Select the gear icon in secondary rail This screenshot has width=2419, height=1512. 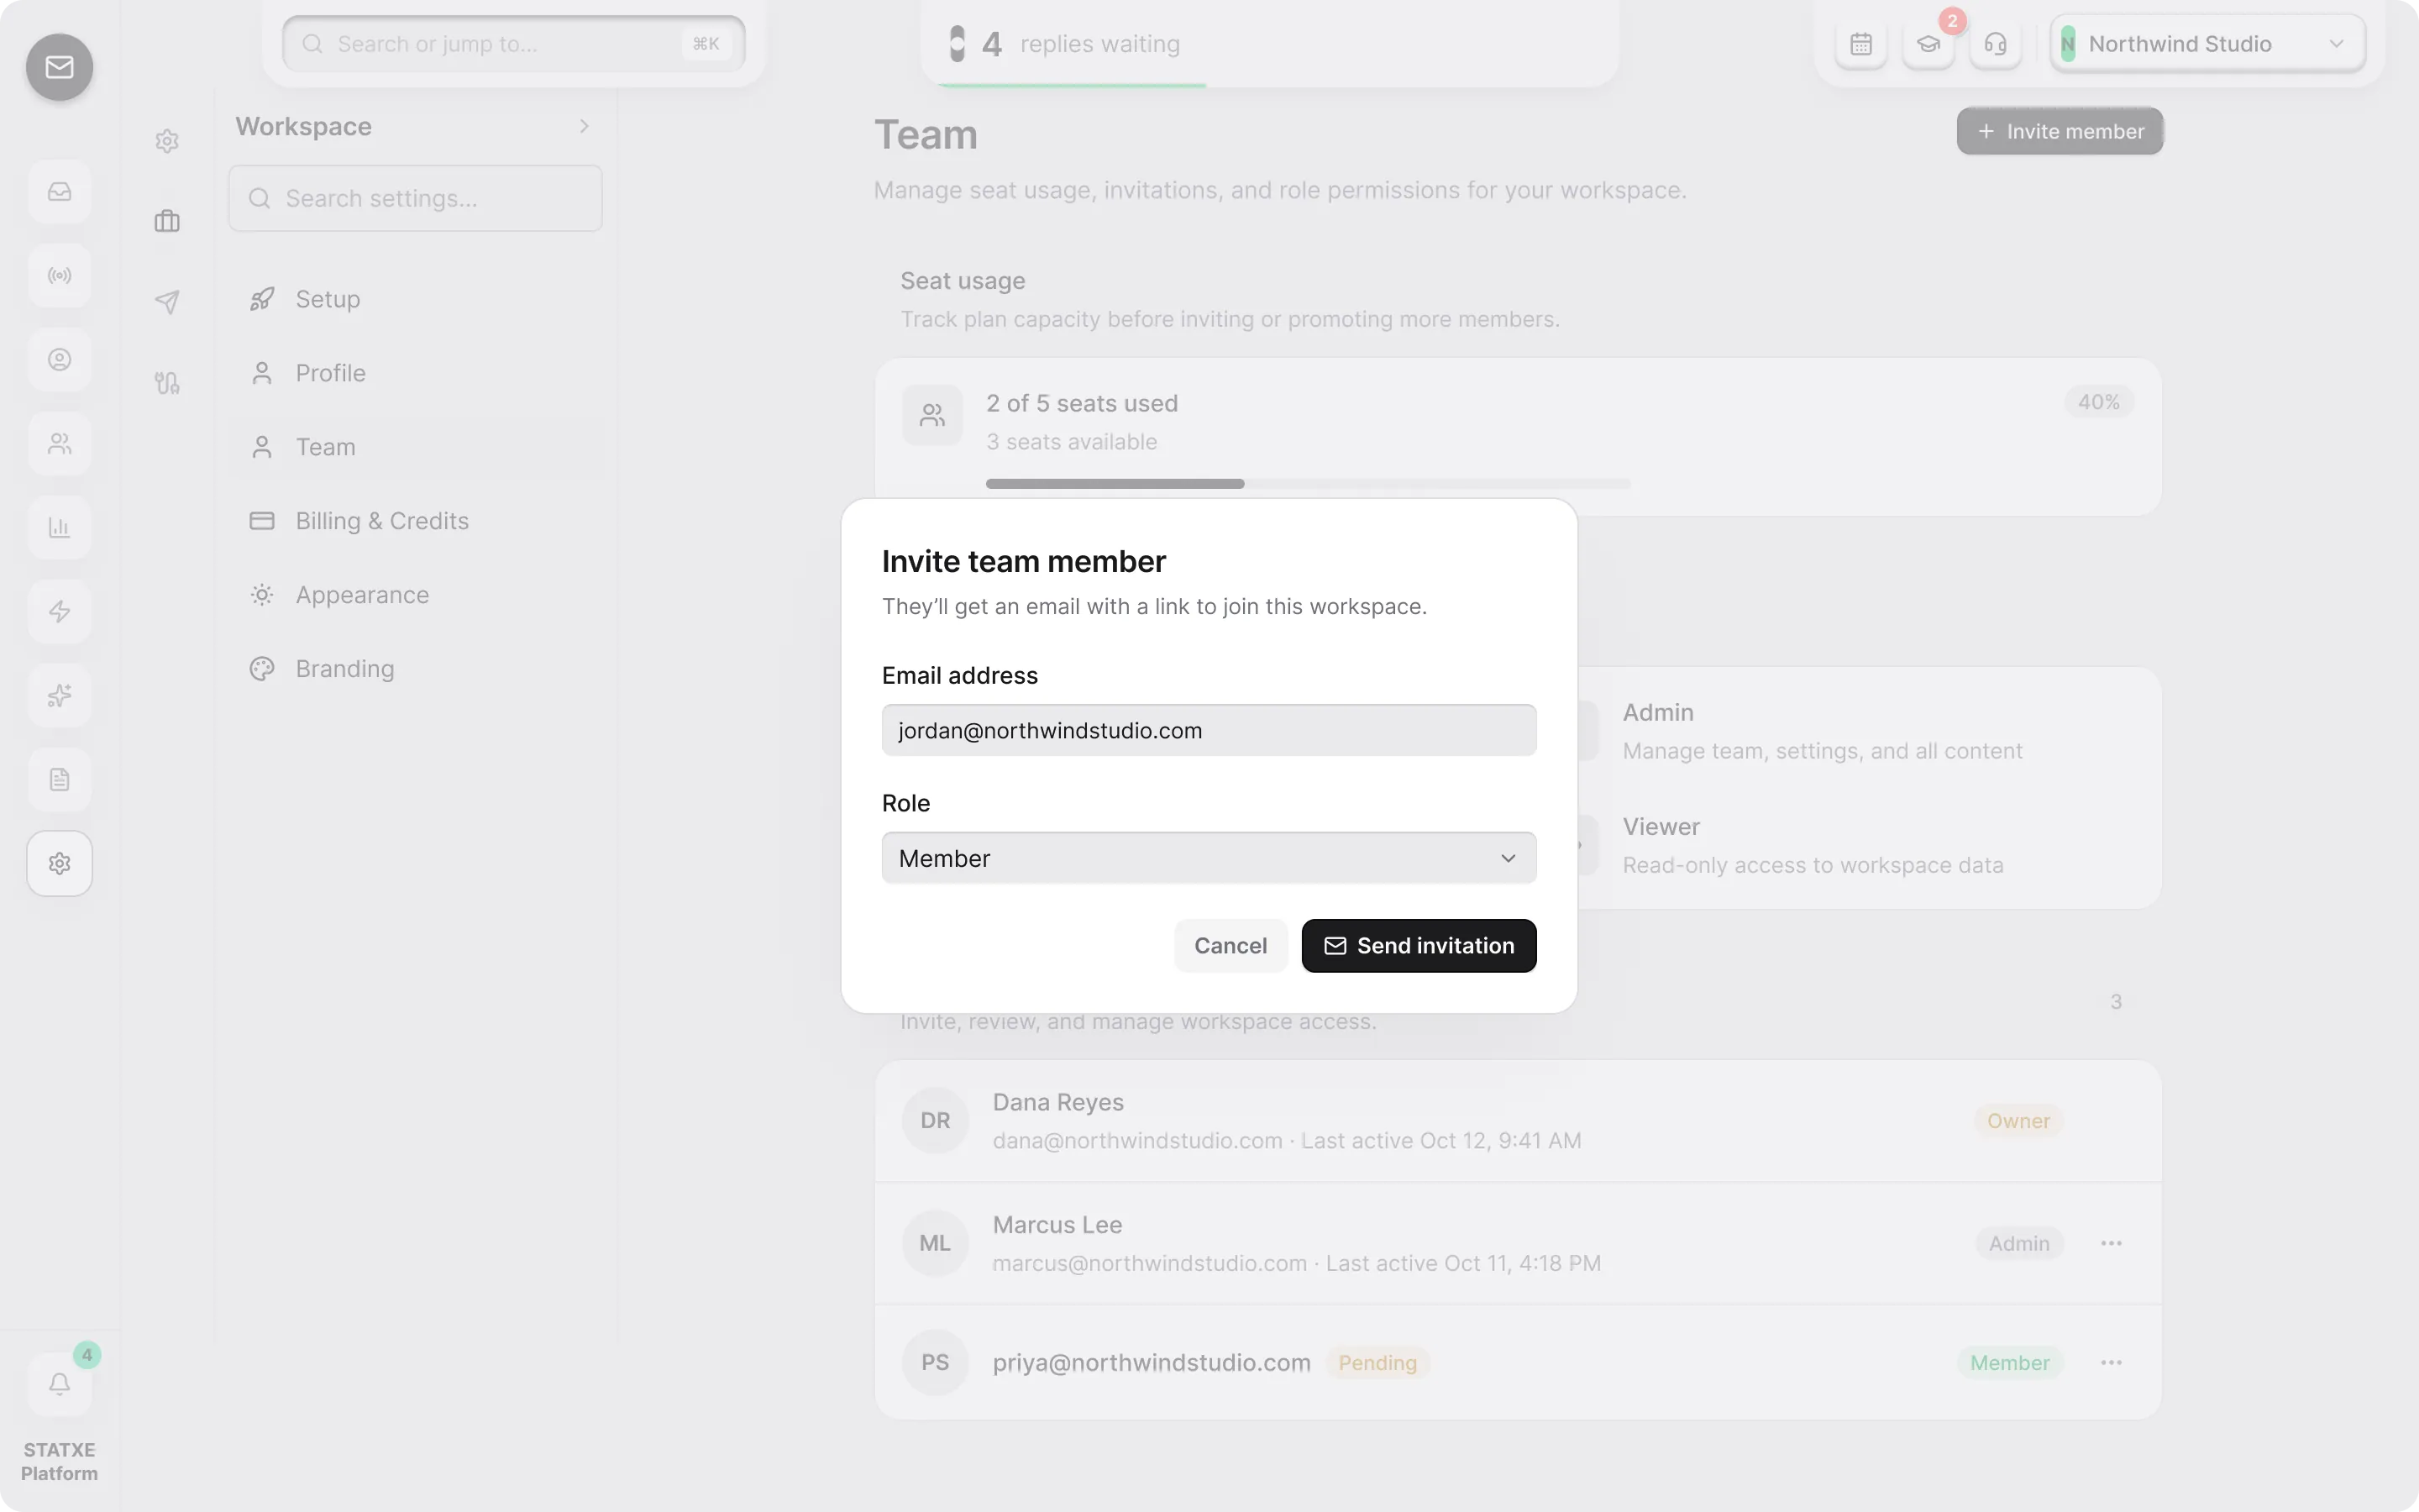(x=167, y=141)
